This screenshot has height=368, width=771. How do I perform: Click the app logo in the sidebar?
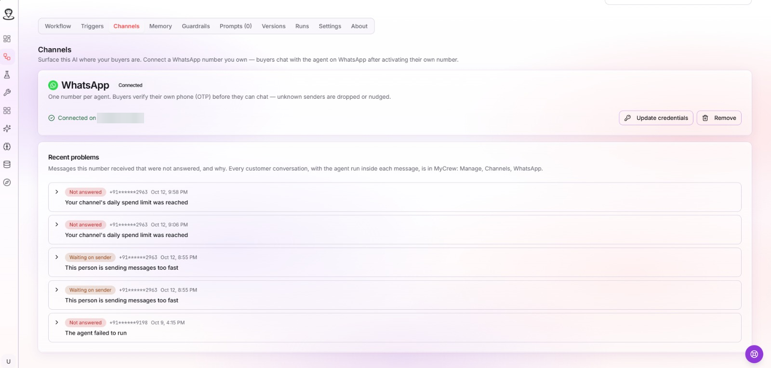(x=8, y=14)
